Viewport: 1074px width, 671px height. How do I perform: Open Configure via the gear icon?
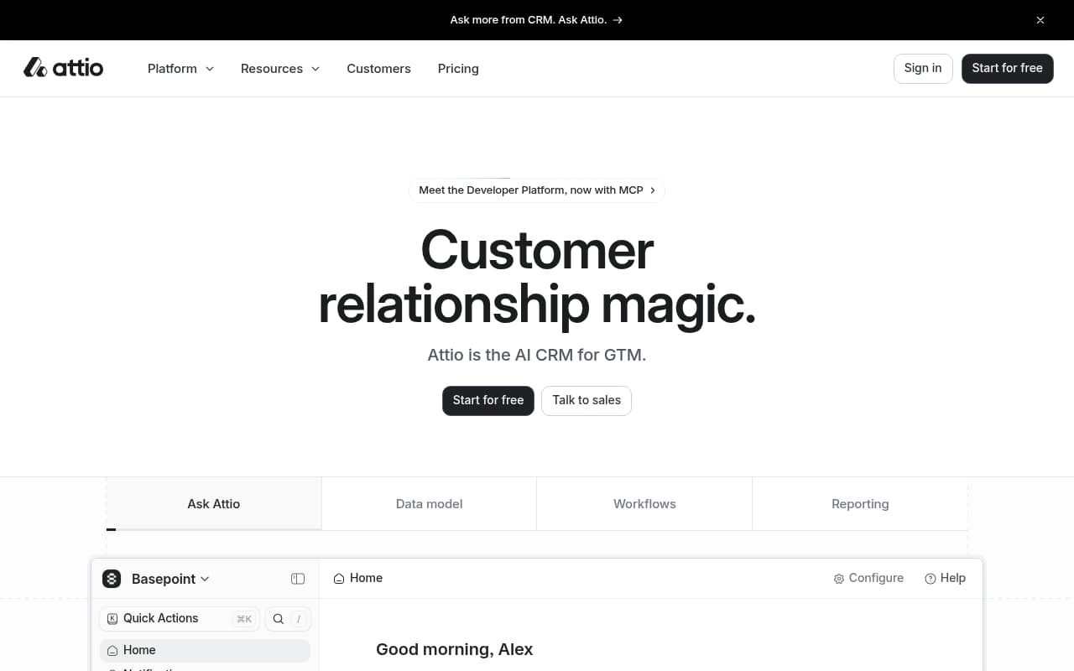[x=839, y=579]
